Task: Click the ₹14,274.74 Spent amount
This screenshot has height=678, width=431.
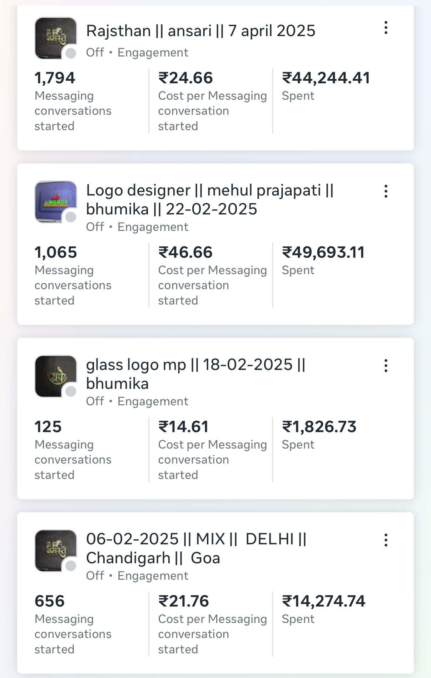Action: point(323,602)
